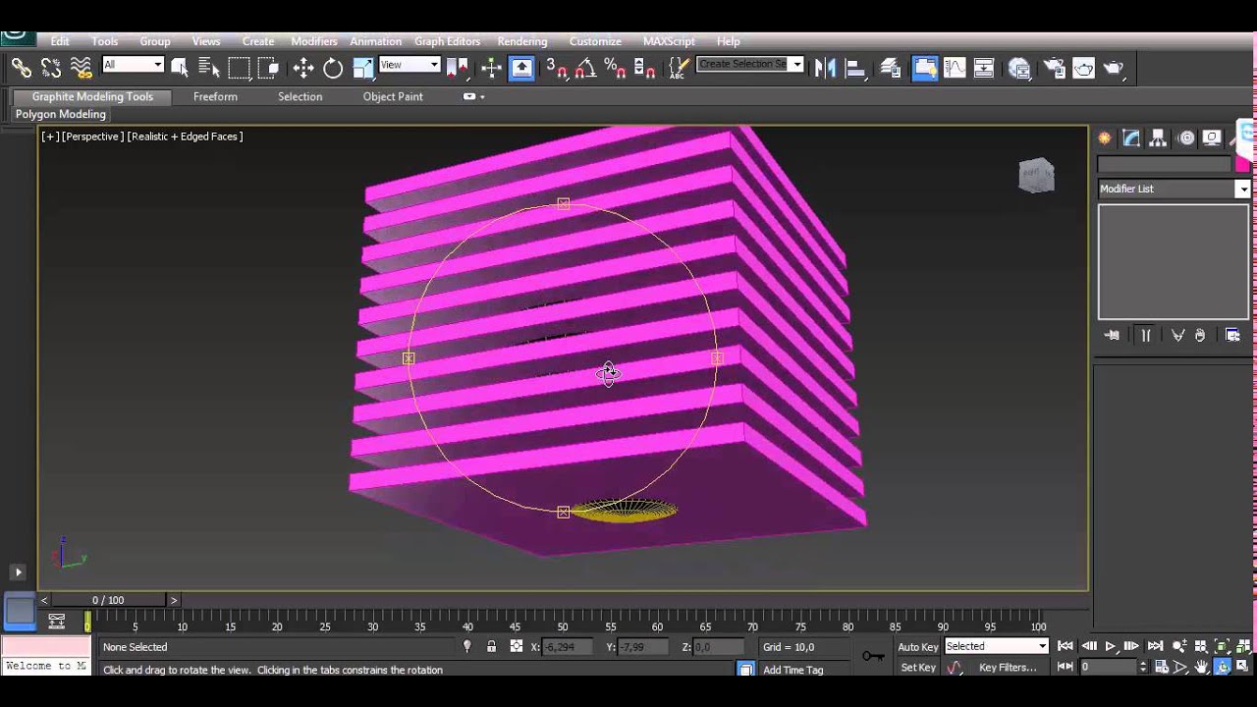The width and height of the screenshot is (1257, 707).
Task: Toggle the Graphite Modeling Tools ribbon icon
Action: (x=924, y=68)
